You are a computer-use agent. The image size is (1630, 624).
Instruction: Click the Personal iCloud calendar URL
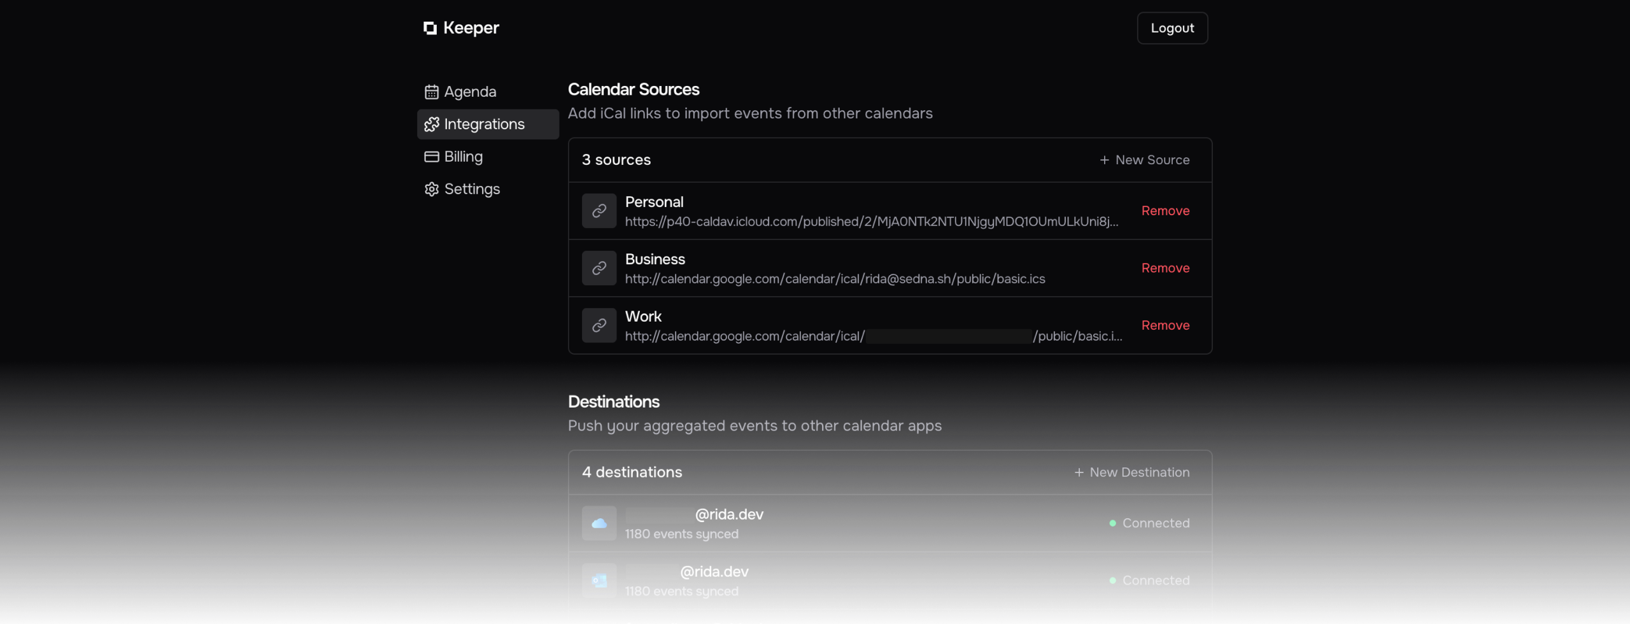pyautogui.click(x=870, y=222)
